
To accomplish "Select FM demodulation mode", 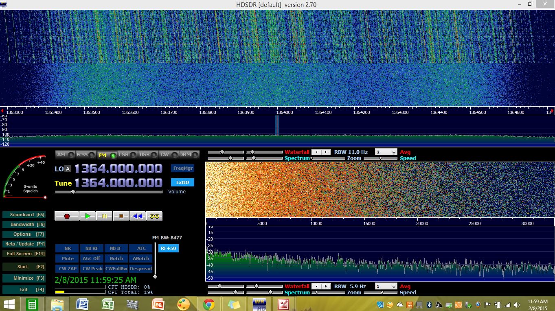I will [107, 155].
